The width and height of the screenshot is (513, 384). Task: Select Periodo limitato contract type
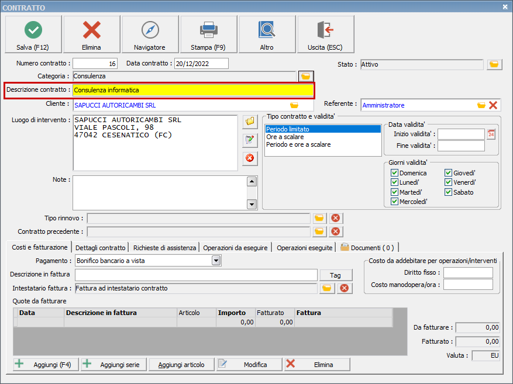[323, 129]
